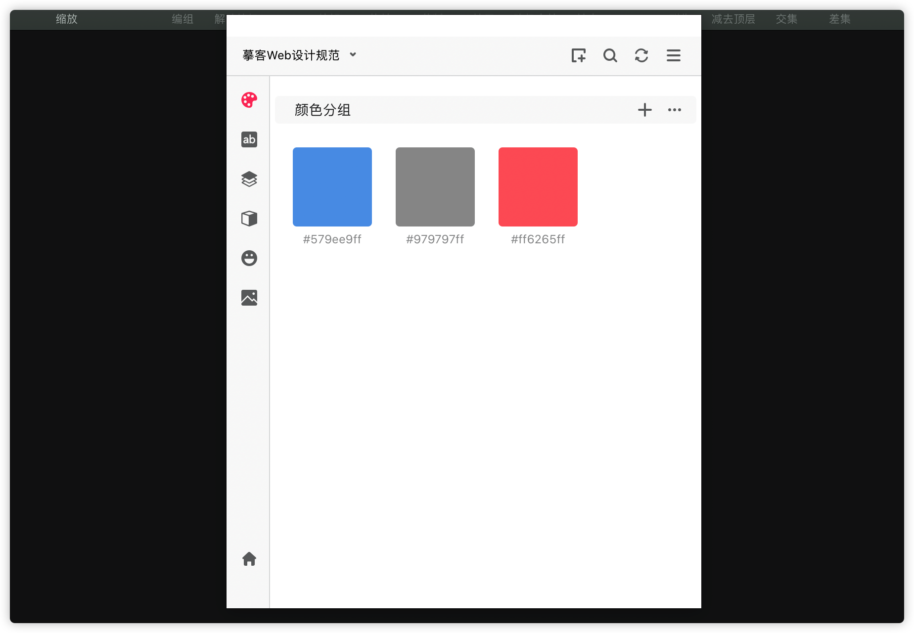Open the text styles 'ab' sidebar tab
The width and height of the screenshot is (914, 633).
tap(249, 139)
